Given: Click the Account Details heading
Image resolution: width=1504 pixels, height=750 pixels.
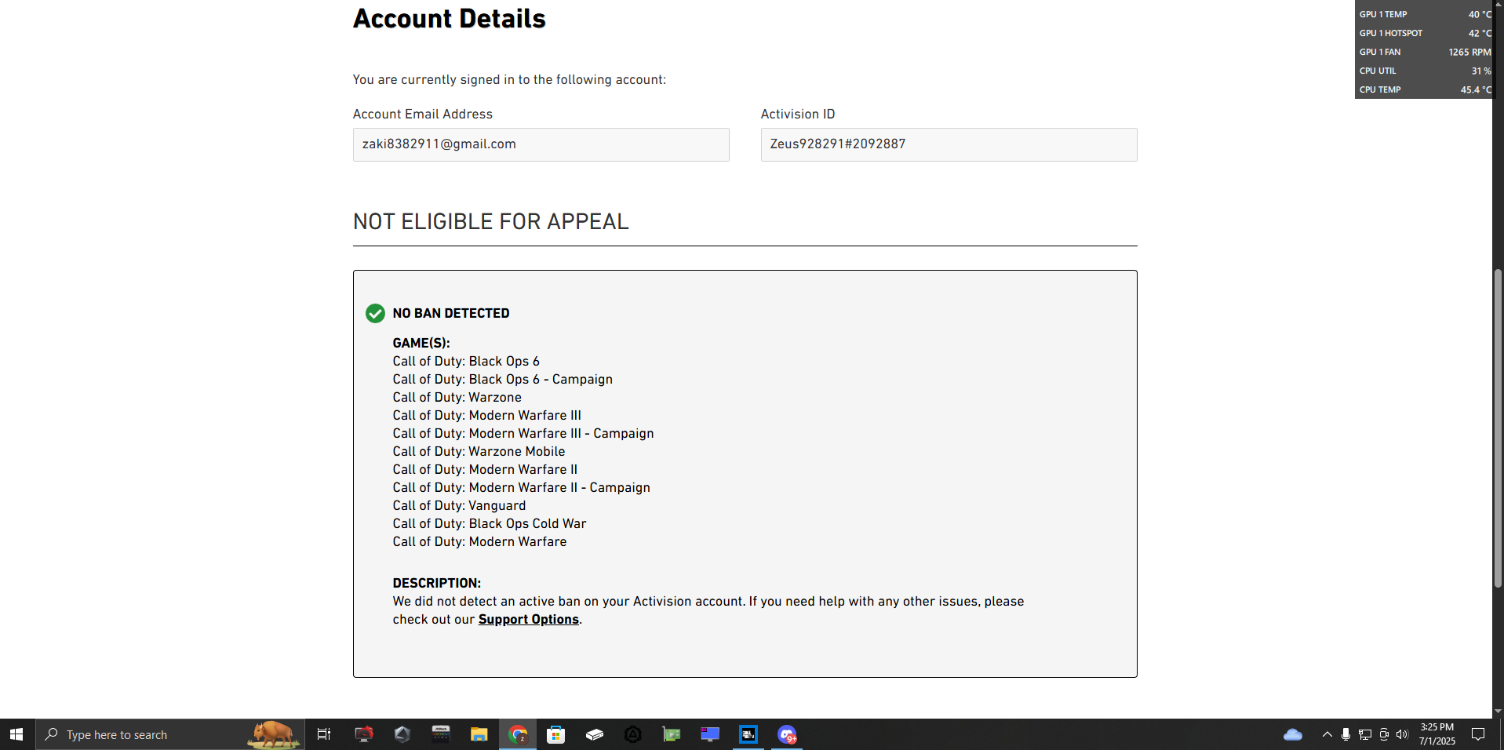Looking at the screenshot, I should pos(450,18).
